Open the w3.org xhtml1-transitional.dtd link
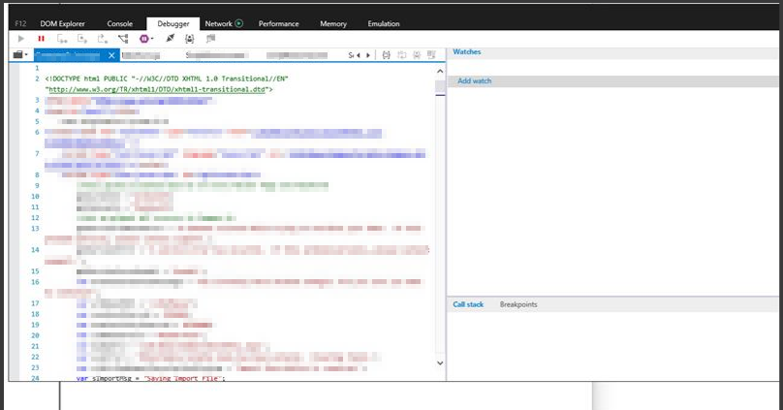The width and height of the screenshot is (783, 410). click(x=157, y=89)
